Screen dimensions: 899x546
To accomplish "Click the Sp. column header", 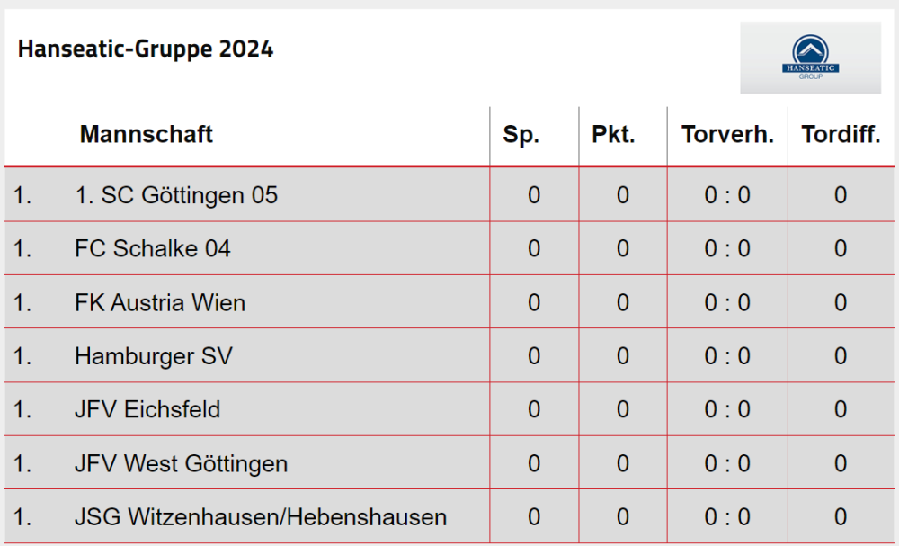I will [x=521, y=135].
